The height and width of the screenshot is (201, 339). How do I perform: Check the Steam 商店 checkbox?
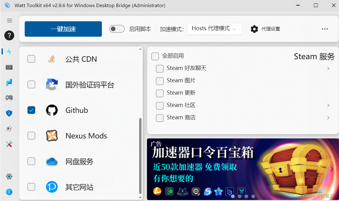pos(160,118)
